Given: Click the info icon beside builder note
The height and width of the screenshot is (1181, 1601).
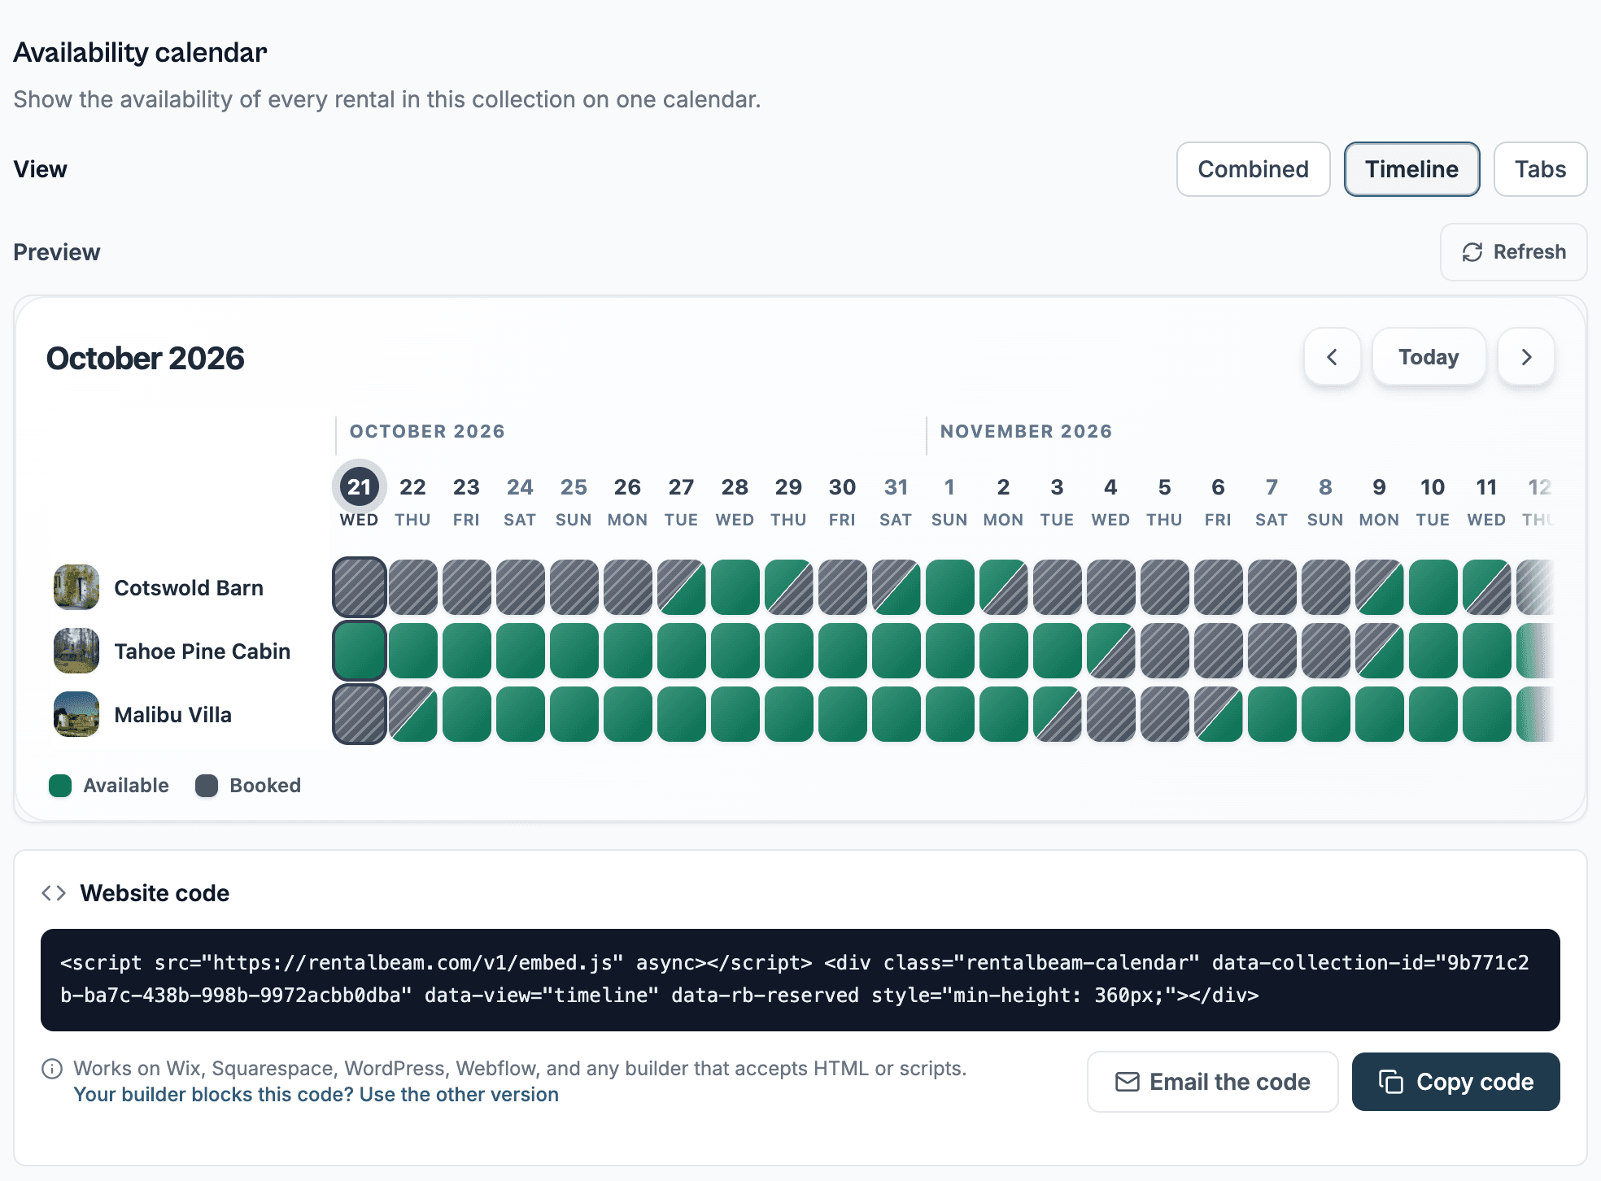Looking at the screenshot, I should pos(52,1069).
